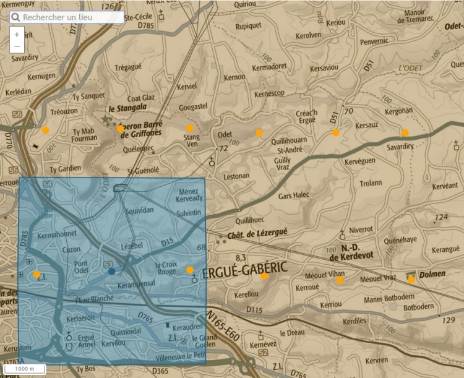Click the orange marker above Savardiry
The width and height of the screenshot is (464, 378).
[405, 132]
